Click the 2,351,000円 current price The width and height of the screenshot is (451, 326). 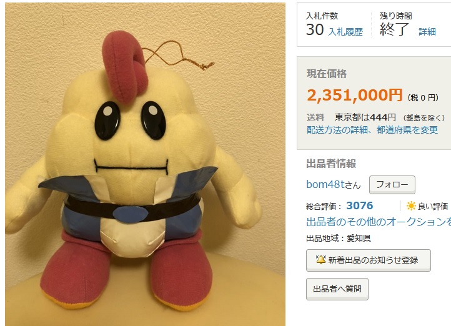coord(354,95)
